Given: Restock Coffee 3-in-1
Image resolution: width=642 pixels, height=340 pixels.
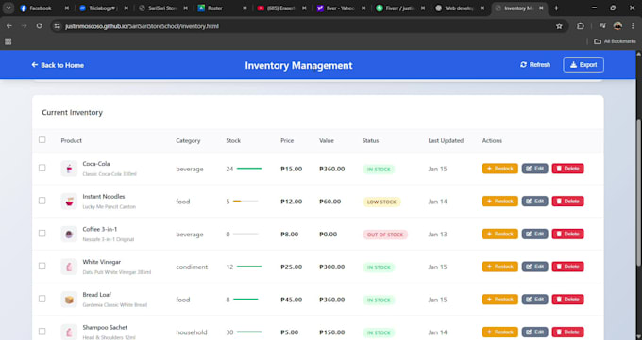Looking at the screenshot, I should [500, 234].
